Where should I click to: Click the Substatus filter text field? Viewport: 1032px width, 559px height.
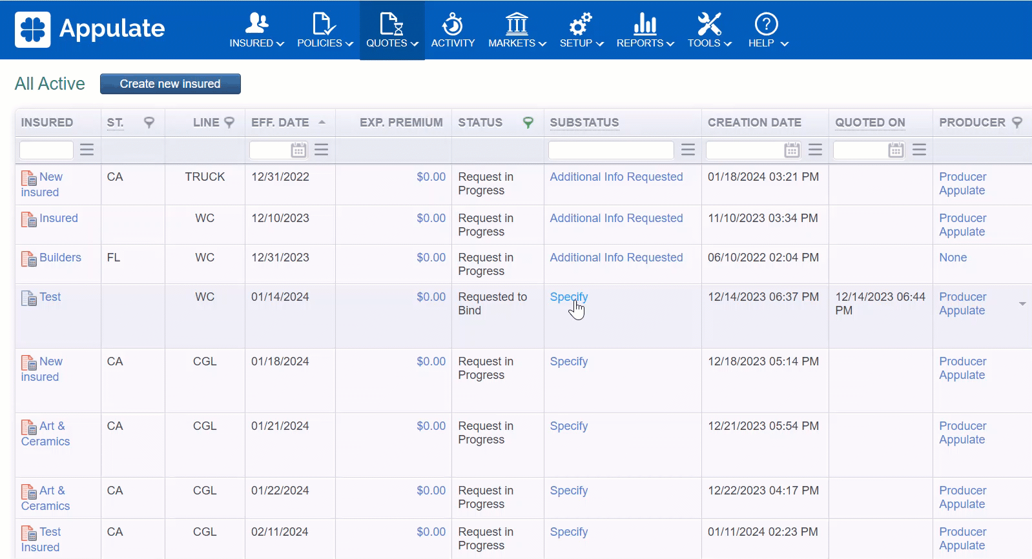610,150
